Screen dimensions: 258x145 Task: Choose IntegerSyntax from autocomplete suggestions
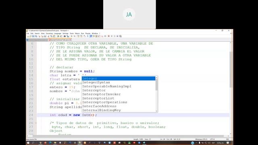(x=119, y=82)
